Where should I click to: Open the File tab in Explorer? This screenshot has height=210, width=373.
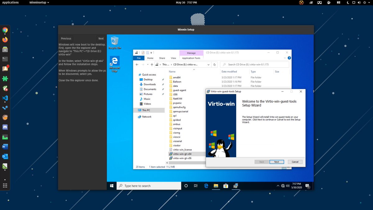click(x=139, y=58)
